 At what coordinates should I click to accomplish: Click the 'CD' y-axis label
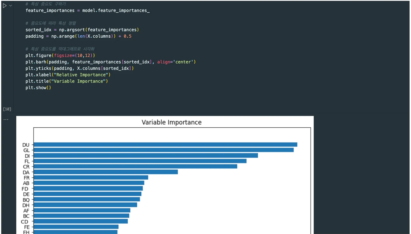(x=25, y=222)
